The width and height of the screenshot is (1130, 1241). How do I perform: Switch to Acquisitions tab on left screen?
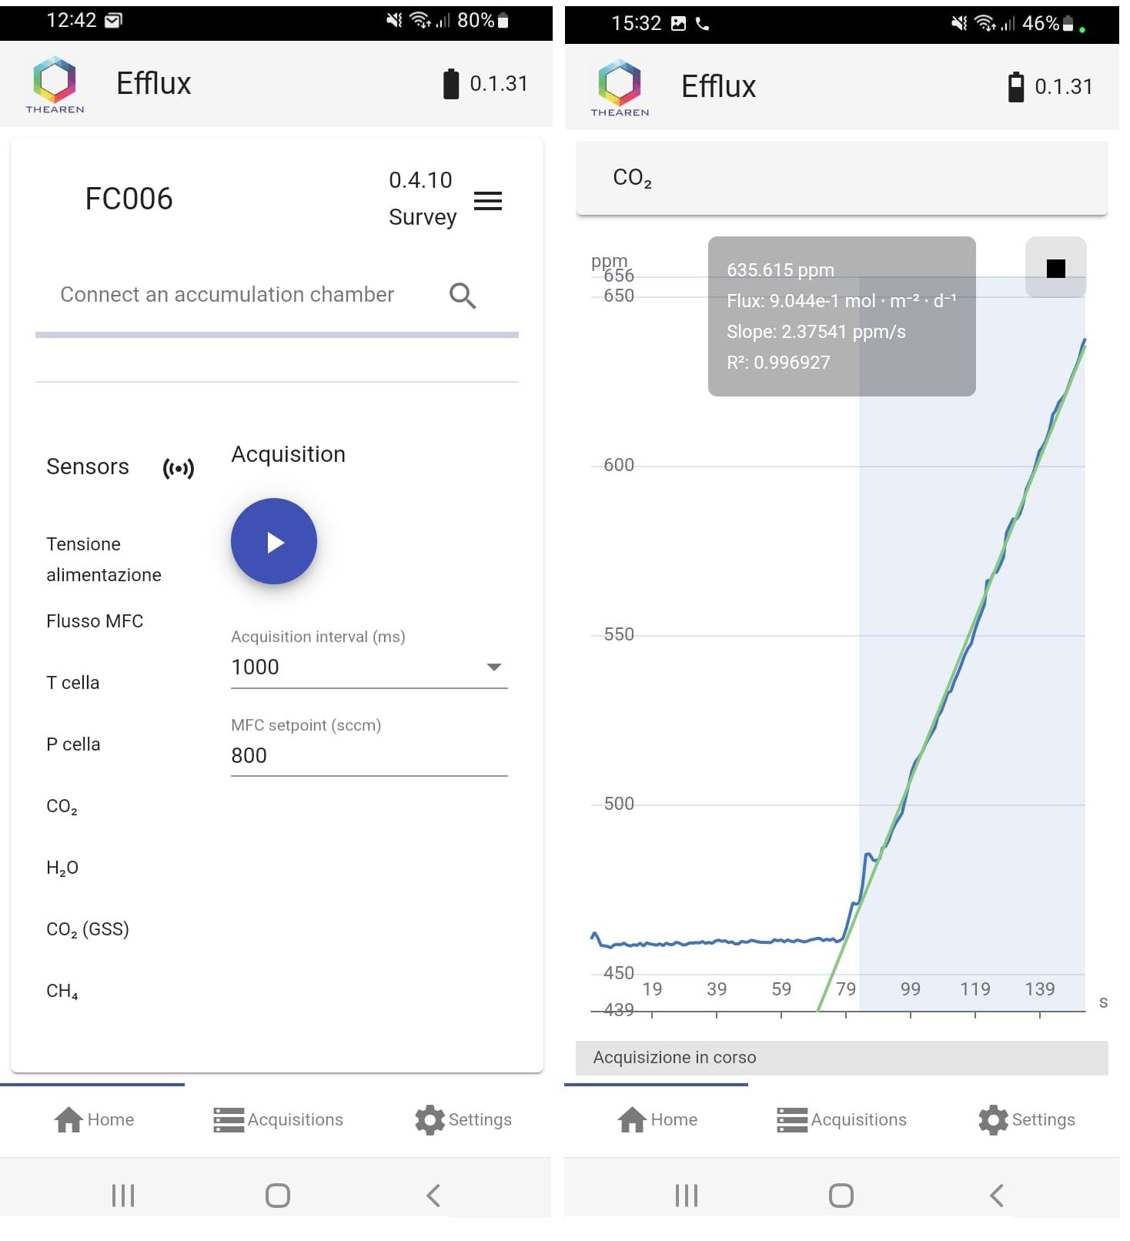coord(278,1120)
